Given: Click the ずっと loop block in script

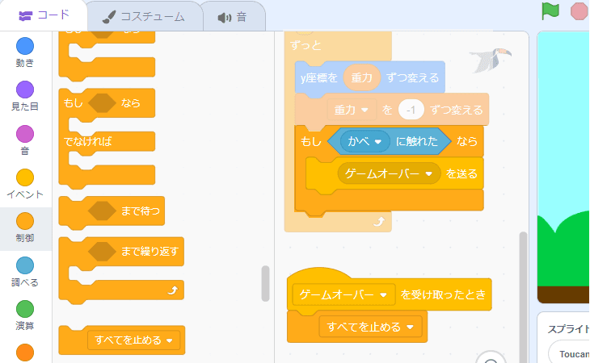Looking at the screenshot, I should click(306, 46).
